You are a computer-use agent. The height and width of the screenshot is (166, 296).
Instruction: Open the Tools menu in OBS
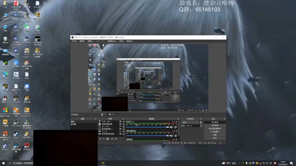(x=121, y=41)
